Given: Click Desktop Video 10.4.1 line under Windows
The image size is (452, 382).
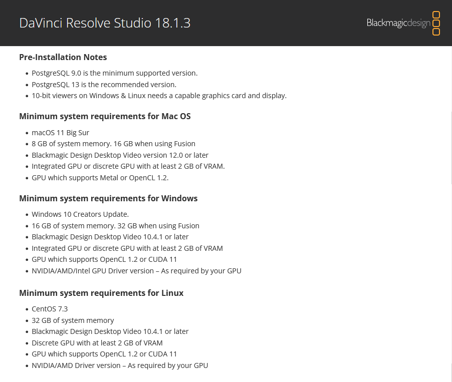Looking at the screenshot, I should (x=110, y=237).
